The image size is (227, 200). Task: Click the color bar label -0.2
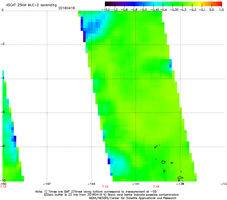[x=193, y=10]
